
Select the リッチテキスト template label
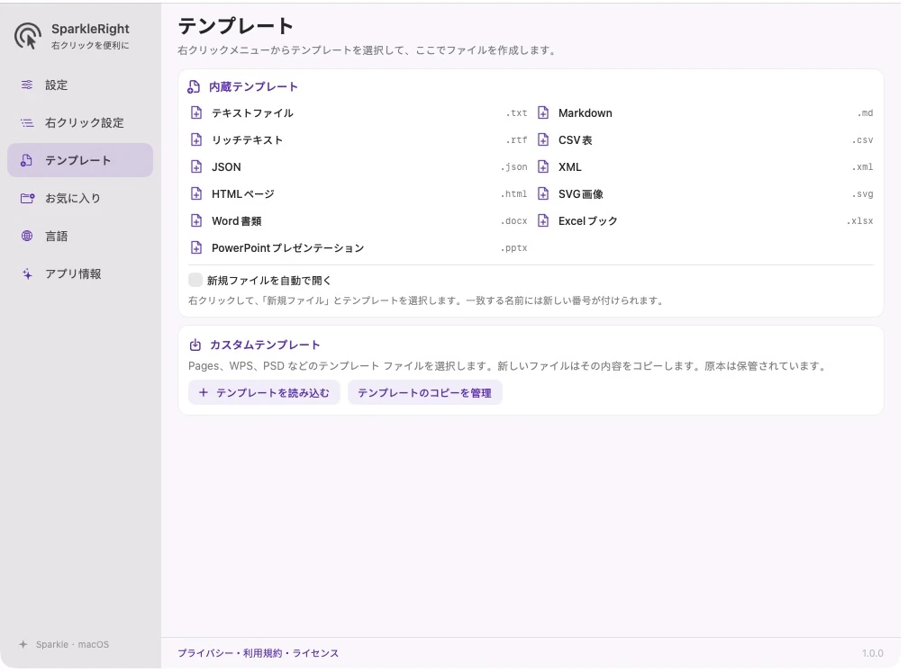tap(247, 140)
